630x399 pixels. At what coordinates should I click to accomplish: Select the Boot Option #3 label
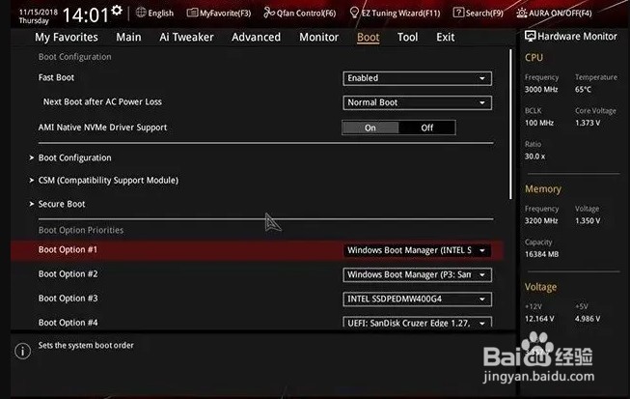(x=68, y=299)
